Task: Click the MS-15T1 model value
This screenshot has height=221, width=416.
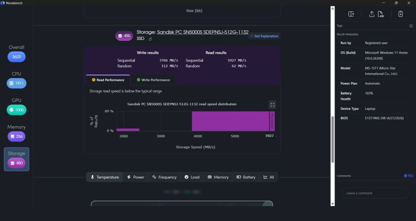Action: click(x=381, y=71)
